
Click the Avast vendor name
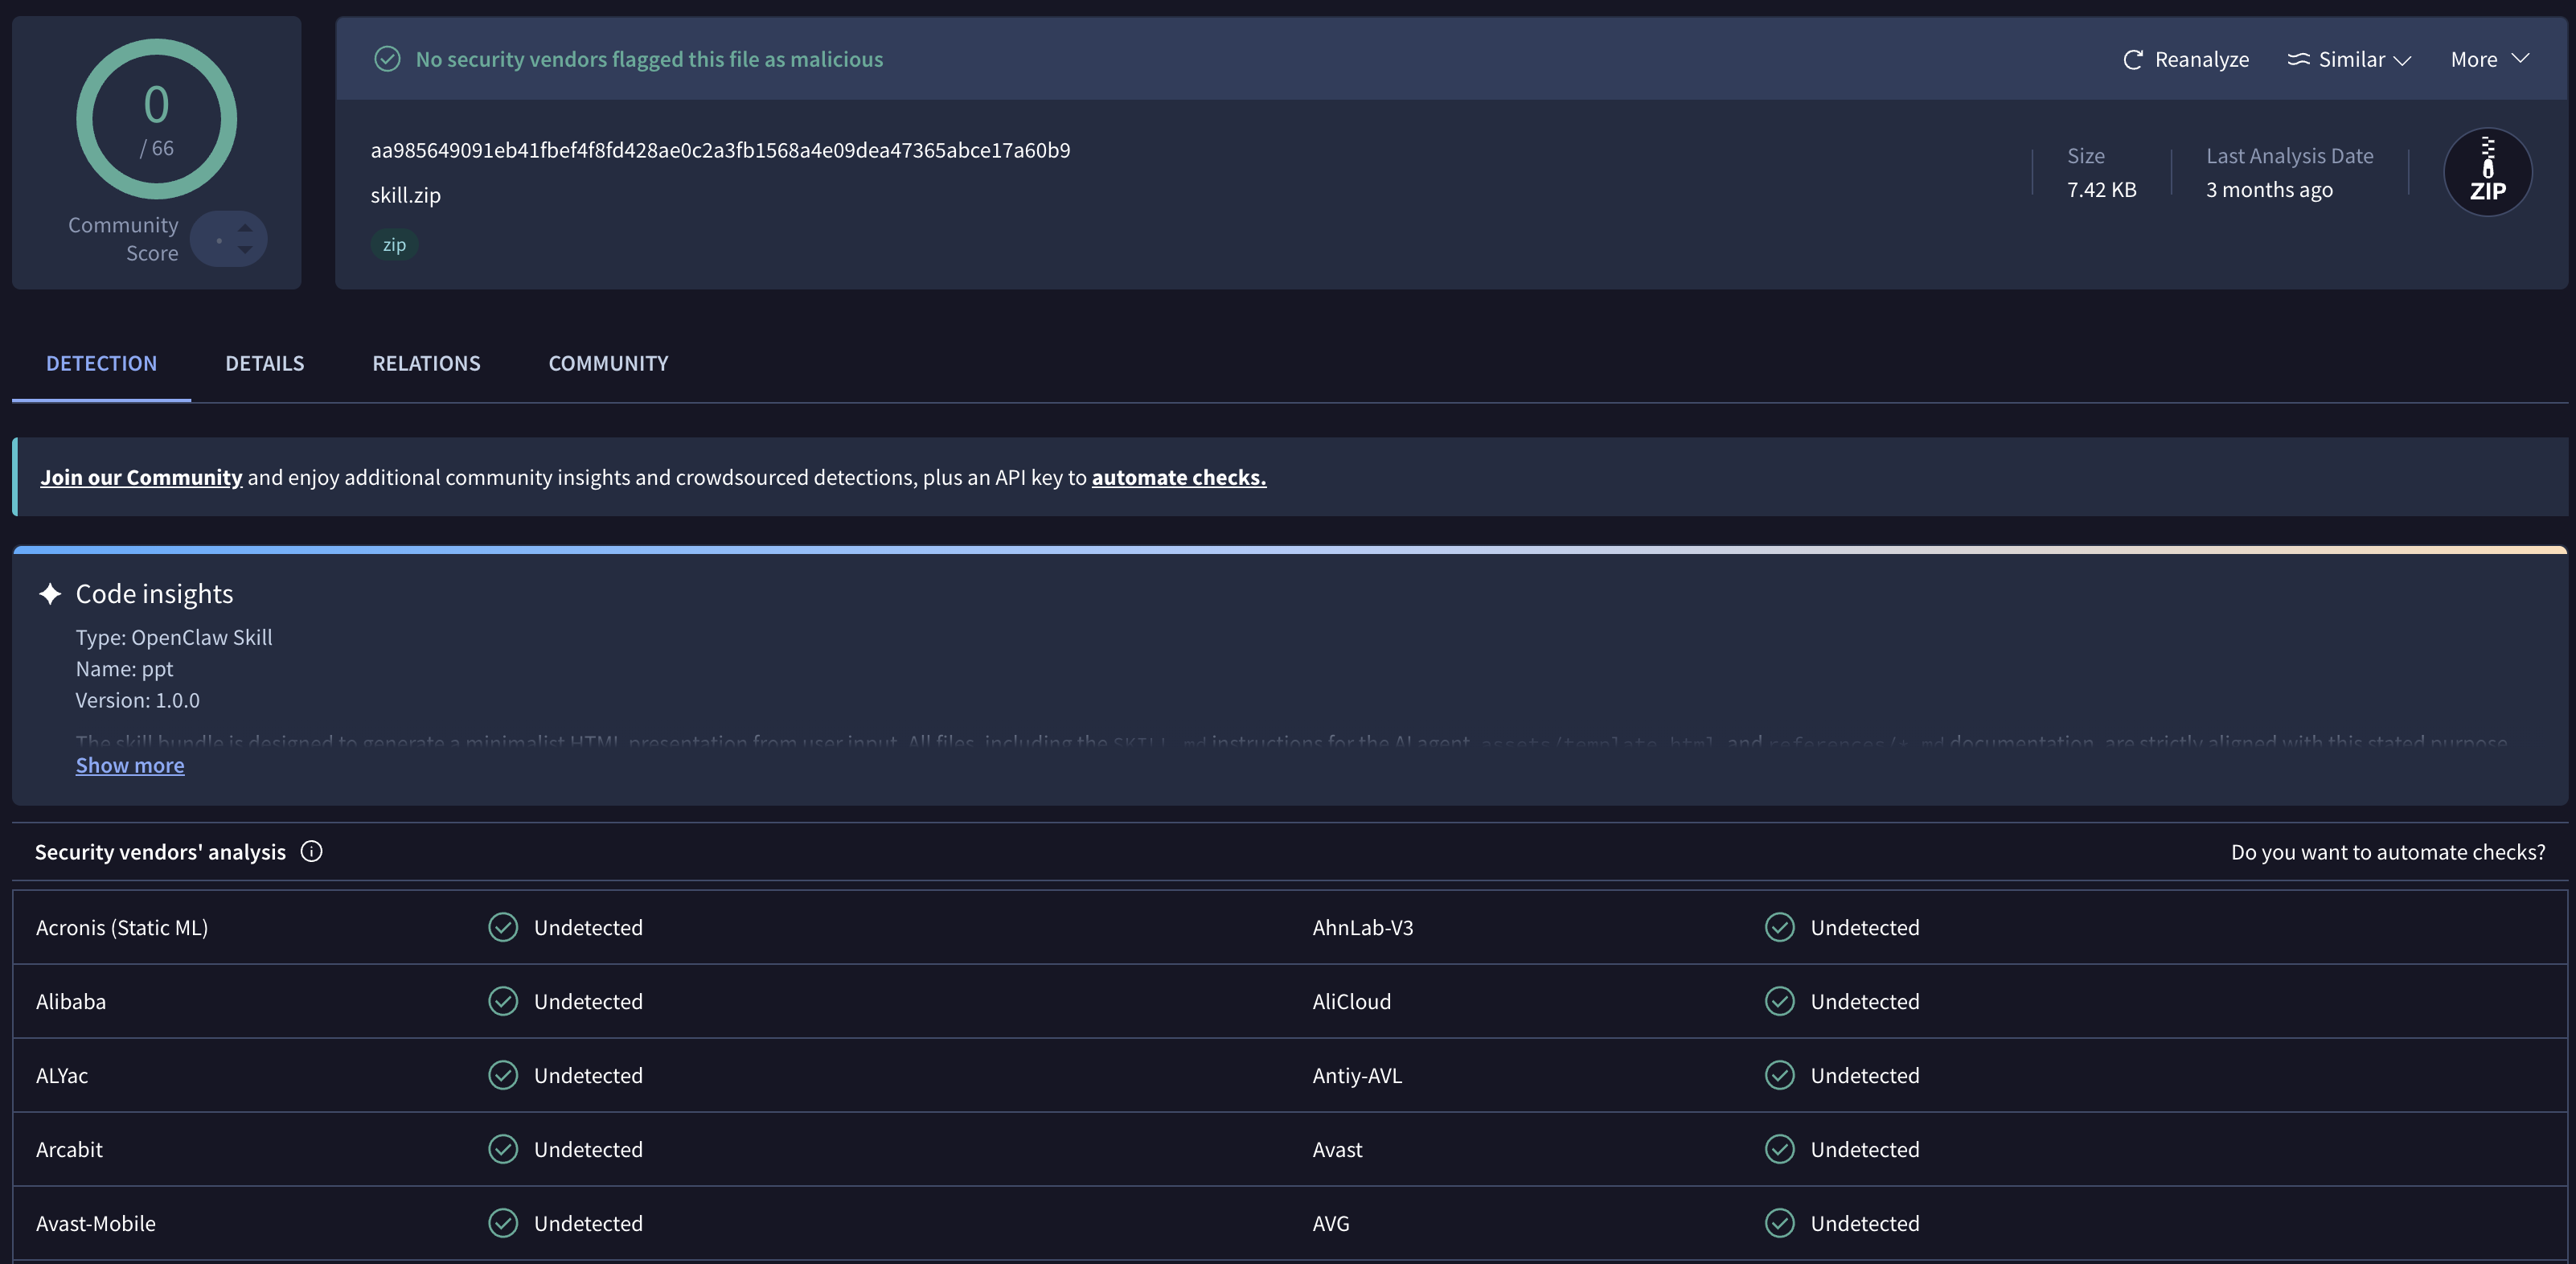1337,1149
